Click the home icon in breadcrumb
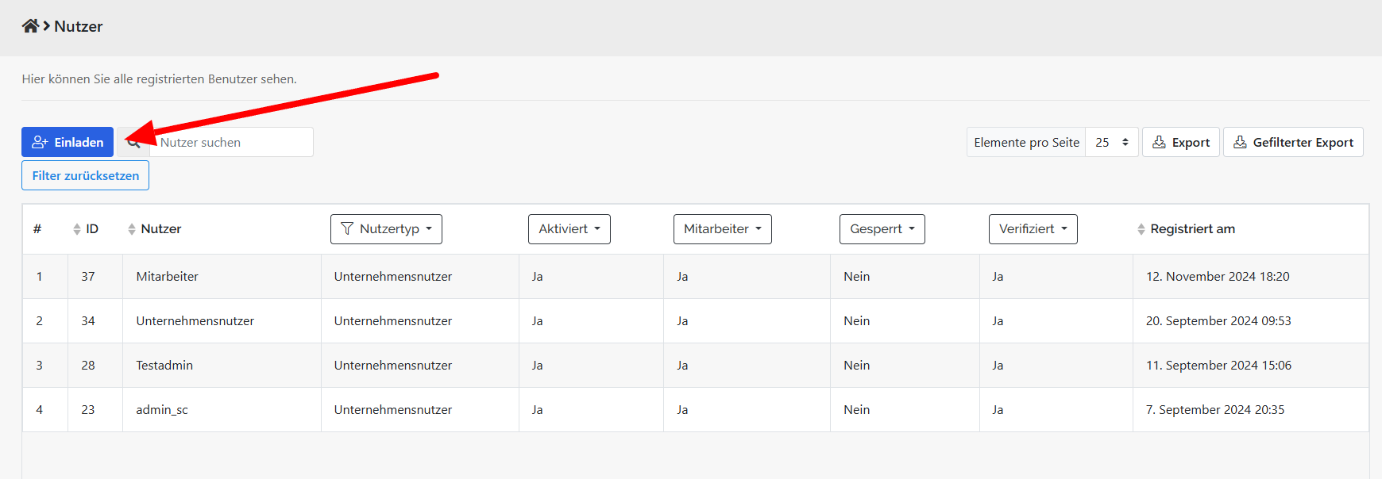The image size is (1382, 479). 30,26
